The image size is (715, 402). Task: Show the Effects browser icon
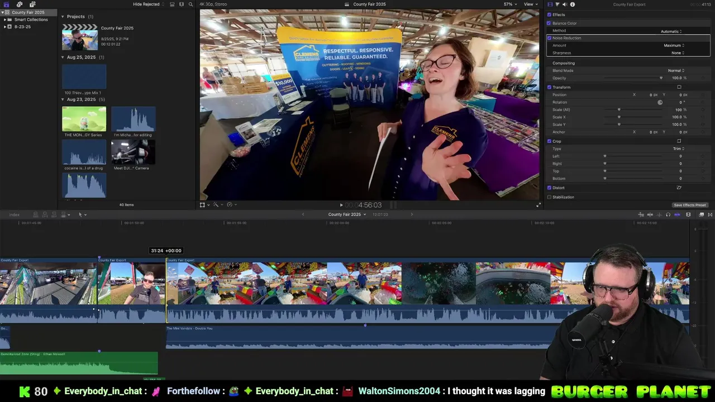coord(702,214)
